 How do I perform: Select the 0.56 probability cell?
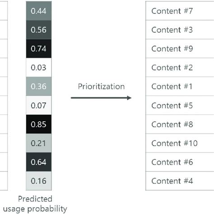(39, 30)
